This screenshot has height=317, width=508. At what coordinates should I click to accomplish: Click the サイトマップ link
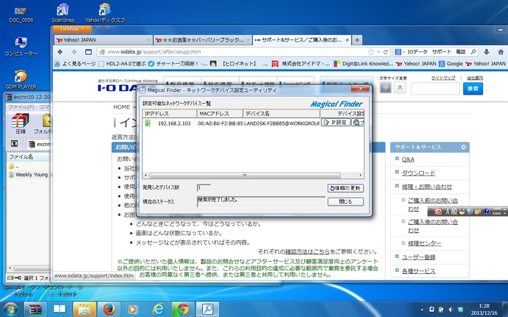click(x=443, y=78)
